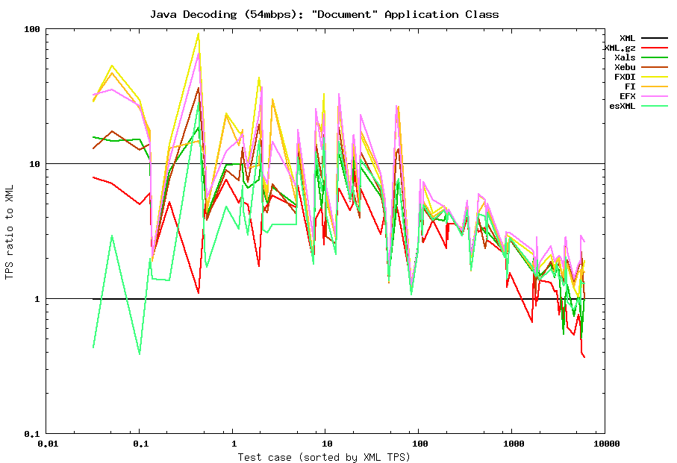Select the 'esXML' legend label text

pos(622,106)
